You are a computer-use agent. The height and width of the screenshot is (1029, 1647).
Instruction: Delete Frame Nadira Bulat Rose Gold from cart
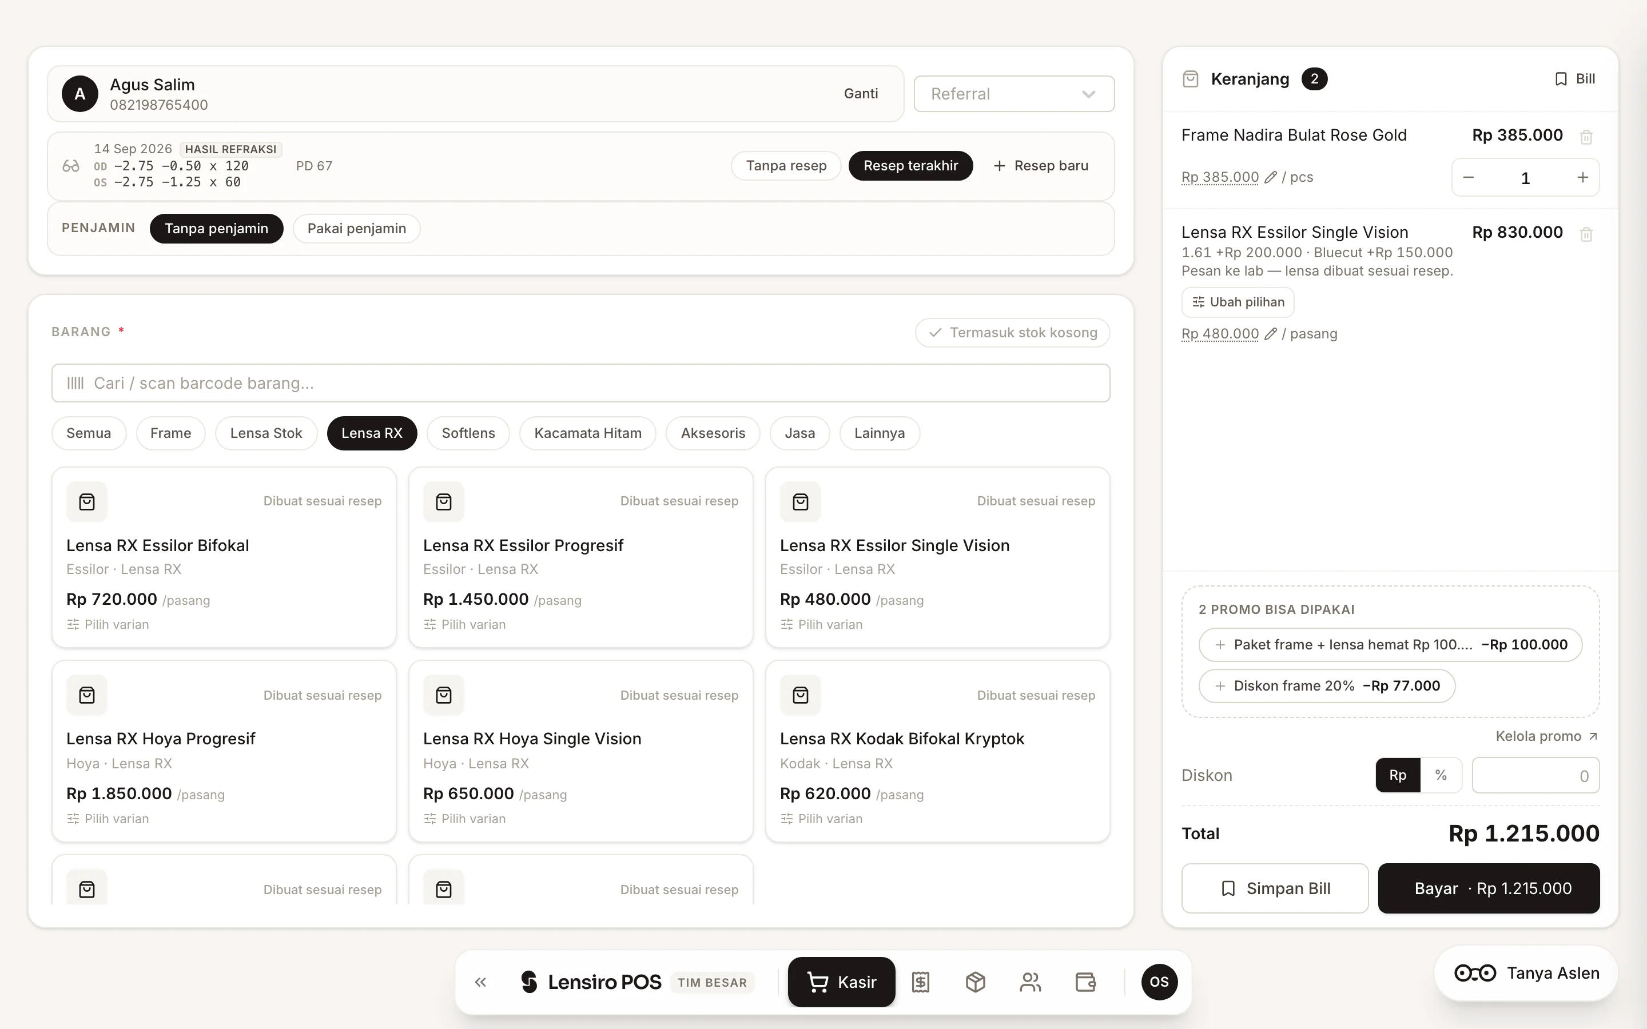click(1586, 137)
